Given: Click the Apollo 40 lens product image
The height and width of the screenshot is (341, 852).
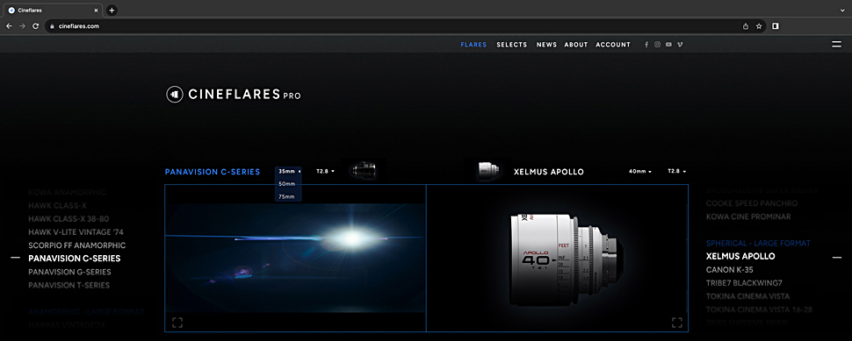Looking at the screenshot, I should pos(567,259).
